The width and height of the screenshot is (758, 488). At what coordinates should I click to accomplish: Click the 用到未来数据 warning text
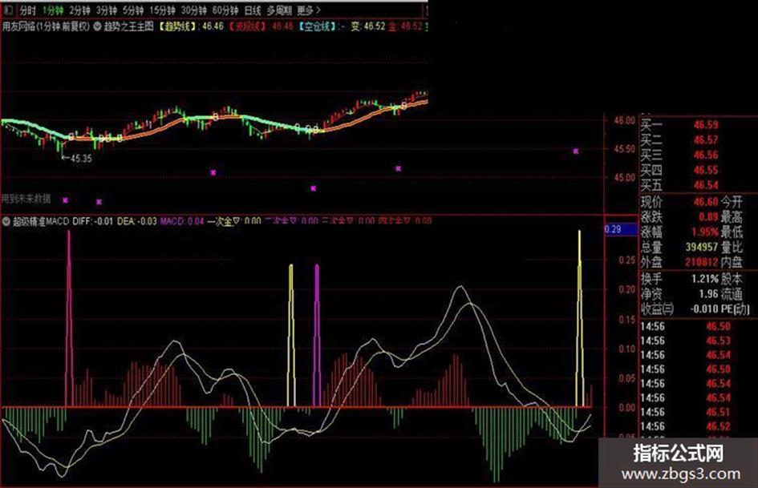26,199
